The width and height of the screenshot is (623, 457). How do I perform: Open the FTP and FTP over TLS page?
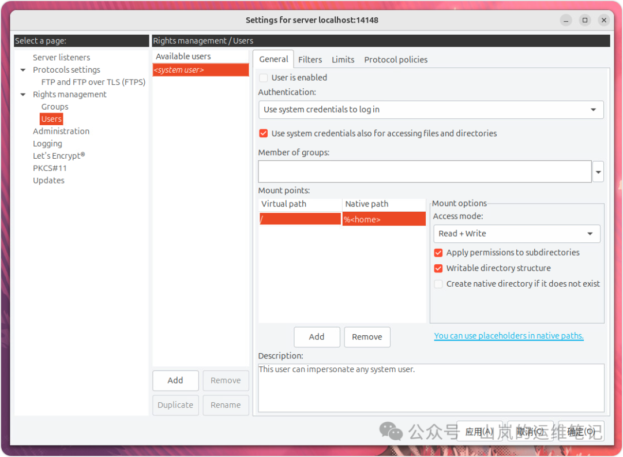point(93,81)
